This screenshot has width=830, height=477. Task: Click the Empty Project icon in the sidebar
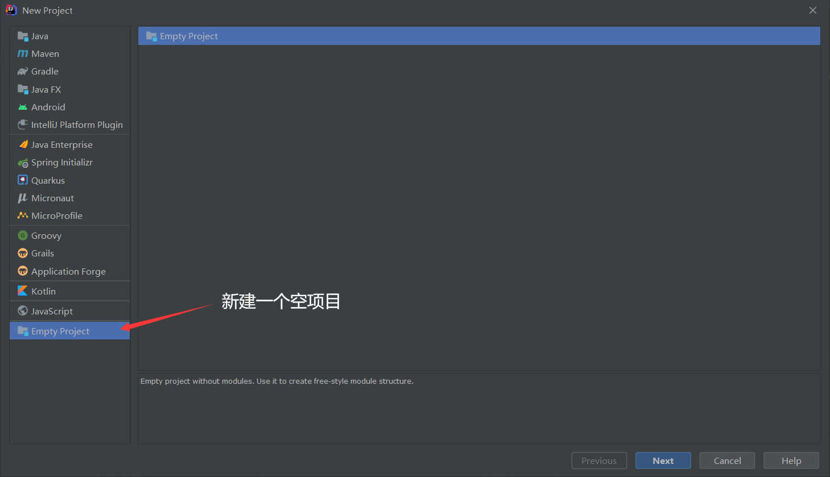[x=23, y=331]
